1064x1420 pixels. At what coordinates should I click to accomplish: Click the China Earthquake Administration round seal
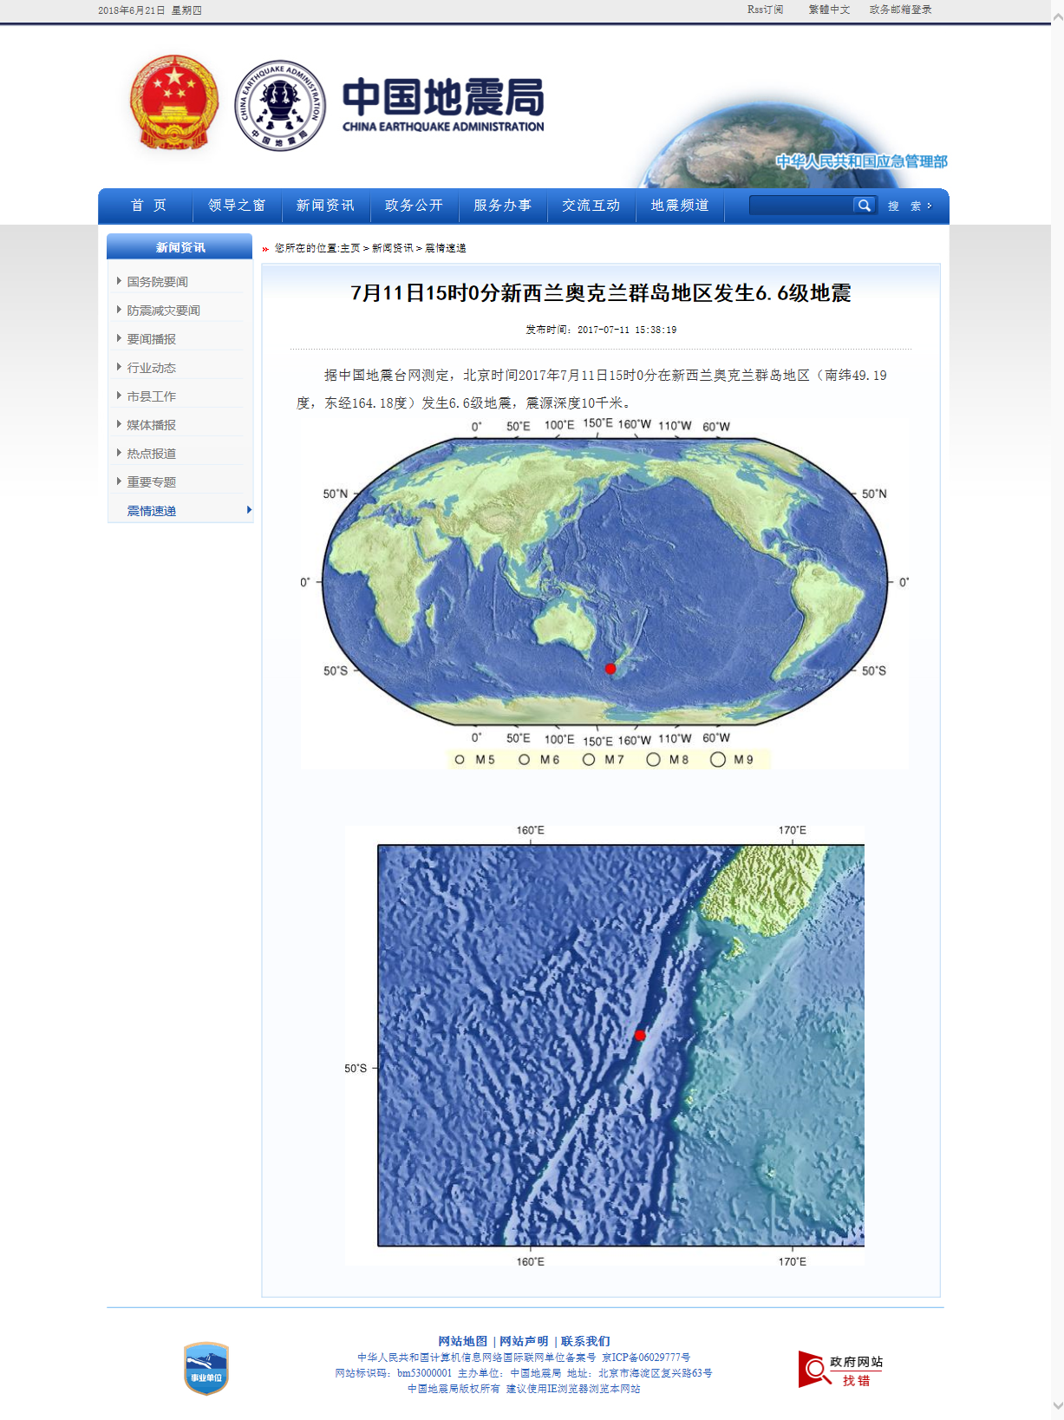pos(280,105)
